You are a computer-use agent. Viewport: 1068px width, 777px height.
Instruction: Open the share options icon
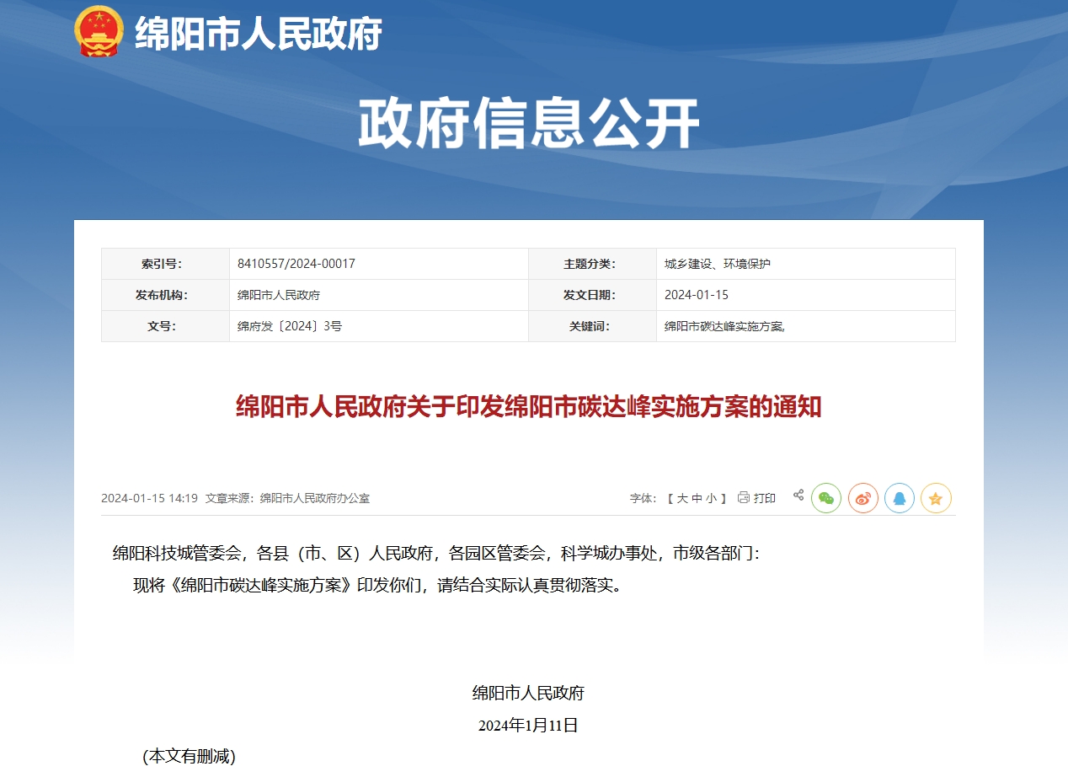798,496
